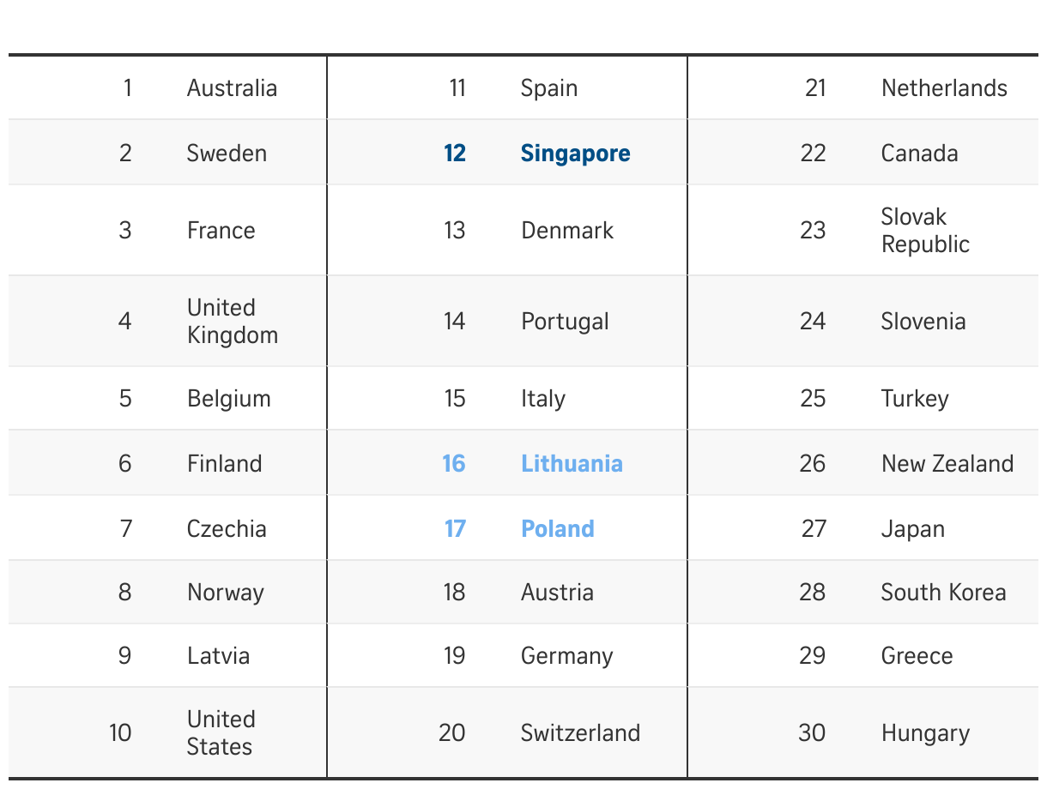Click the highlighted Singapore entry
This screenshot has width=1047, height=789.
click(575, 154)
